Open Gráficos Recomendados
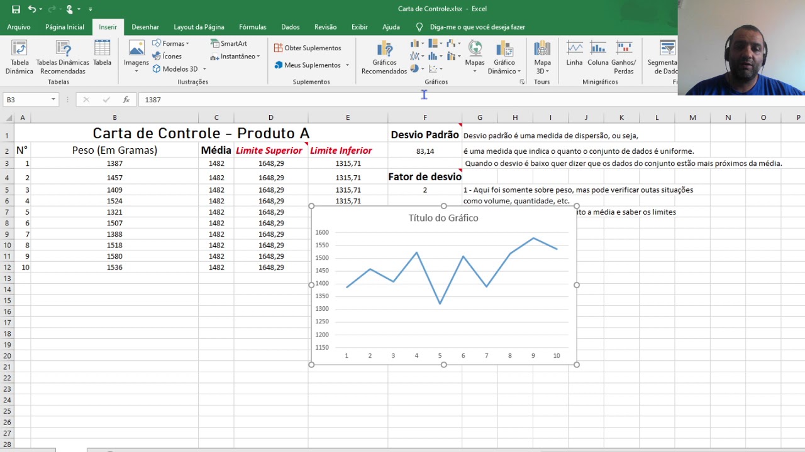 384,58
